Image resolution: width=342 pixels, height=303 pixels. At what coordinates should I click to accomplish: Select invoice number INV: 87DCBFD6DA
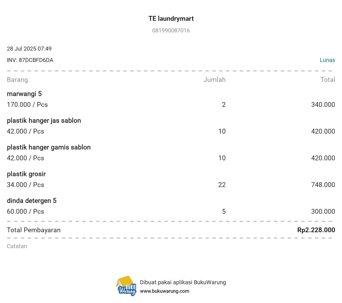(30, 60)
